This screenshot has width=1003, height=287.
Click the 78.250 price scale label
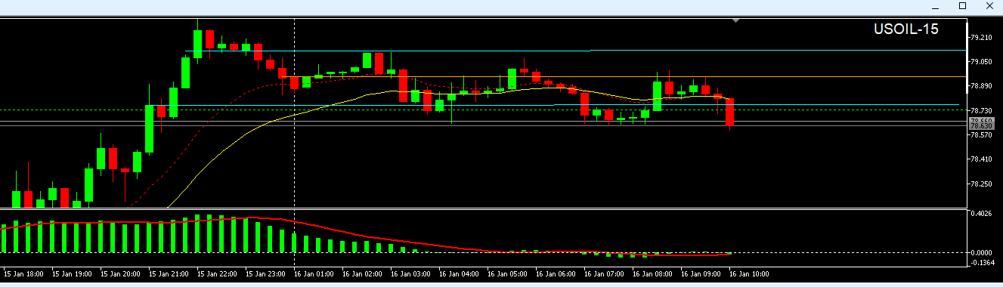coord(981,184)
